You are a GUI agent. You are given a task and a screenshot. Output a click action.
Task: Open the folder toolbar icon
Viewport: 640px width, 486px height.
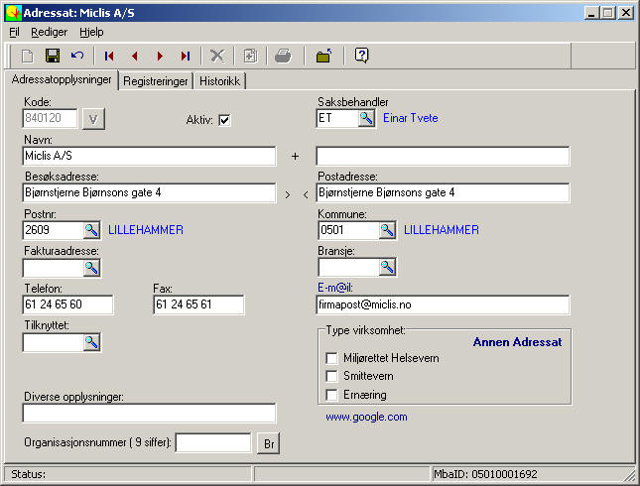click(x=324, y=56)
